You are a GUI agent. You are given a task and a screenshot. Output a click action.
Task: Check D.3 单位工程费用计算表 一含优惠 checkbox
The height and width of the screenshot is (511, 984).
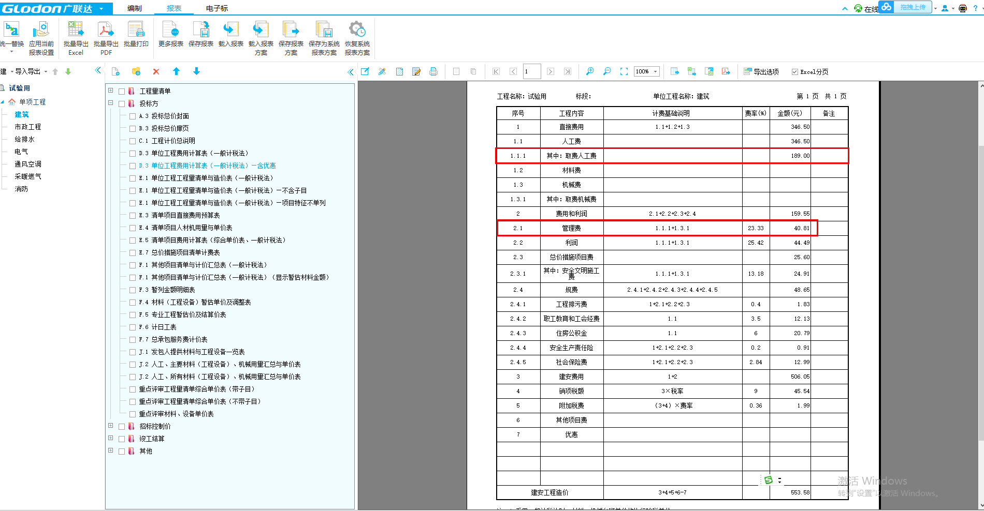(x=133, y=166)
